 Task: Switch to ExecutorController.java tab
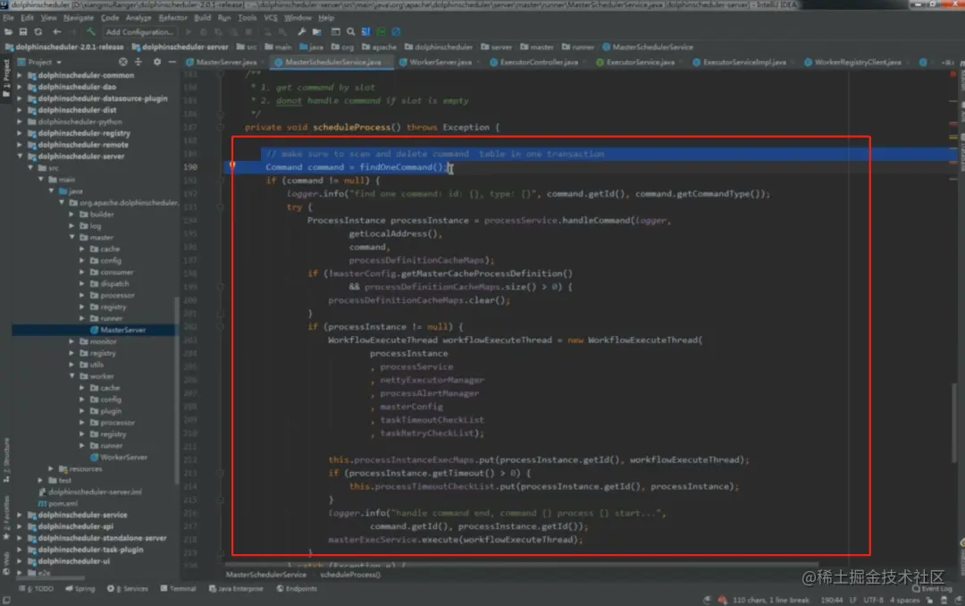[538, 63]
